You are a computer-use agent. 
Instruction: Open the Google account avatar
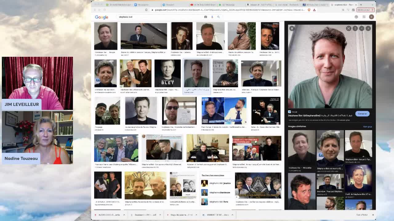tap(372, 17)
